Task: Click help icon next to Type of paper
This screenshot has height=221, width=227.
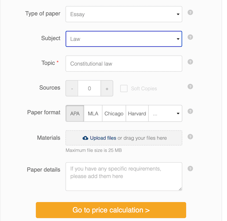Action: (x=190, y=13)
